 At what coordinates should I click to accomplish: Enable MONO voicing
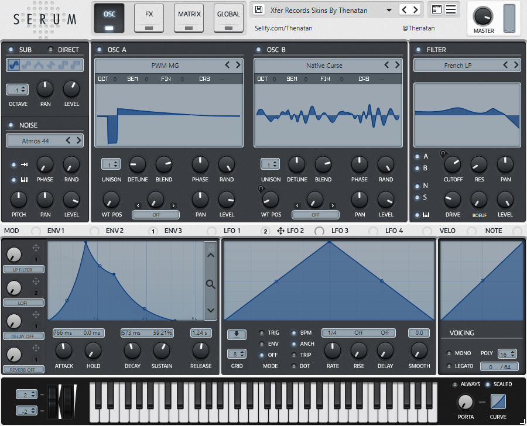click(449, 353)
